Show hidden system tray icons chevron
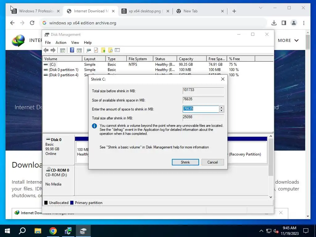316x237 pixels. tap(261, 231)
